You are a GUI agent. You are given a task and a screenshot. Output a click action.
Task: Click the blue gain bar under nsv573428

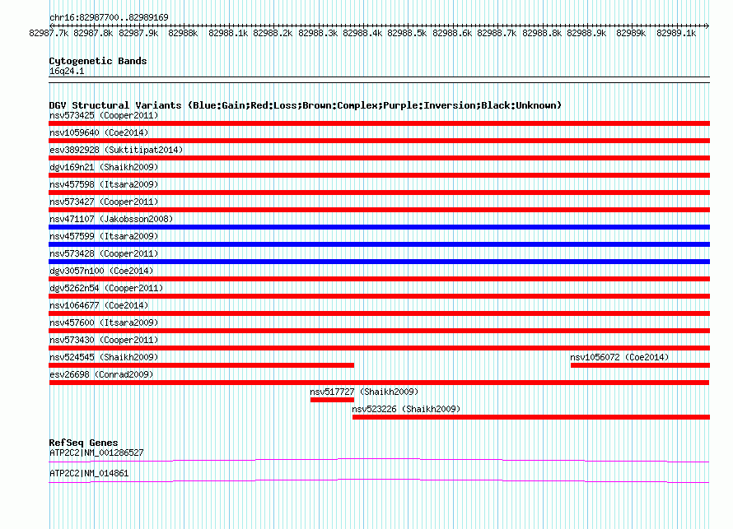[379, 262]
